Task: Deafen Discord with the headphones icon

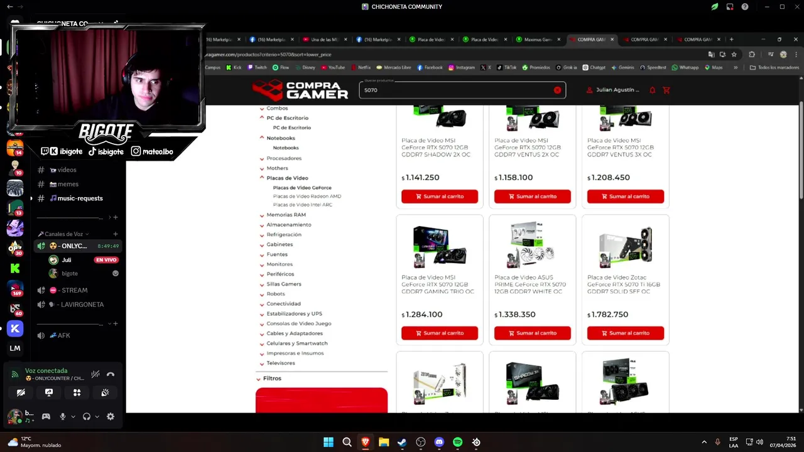Action: tap(87, 416)
